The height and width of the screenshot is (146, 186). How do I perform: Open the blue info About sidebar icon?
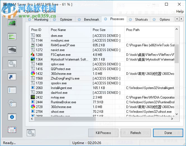click(x=12, y=117)
